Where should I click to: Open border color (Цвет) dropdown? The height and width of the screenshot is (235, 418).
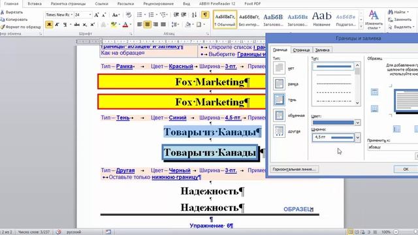coord(357,123)
